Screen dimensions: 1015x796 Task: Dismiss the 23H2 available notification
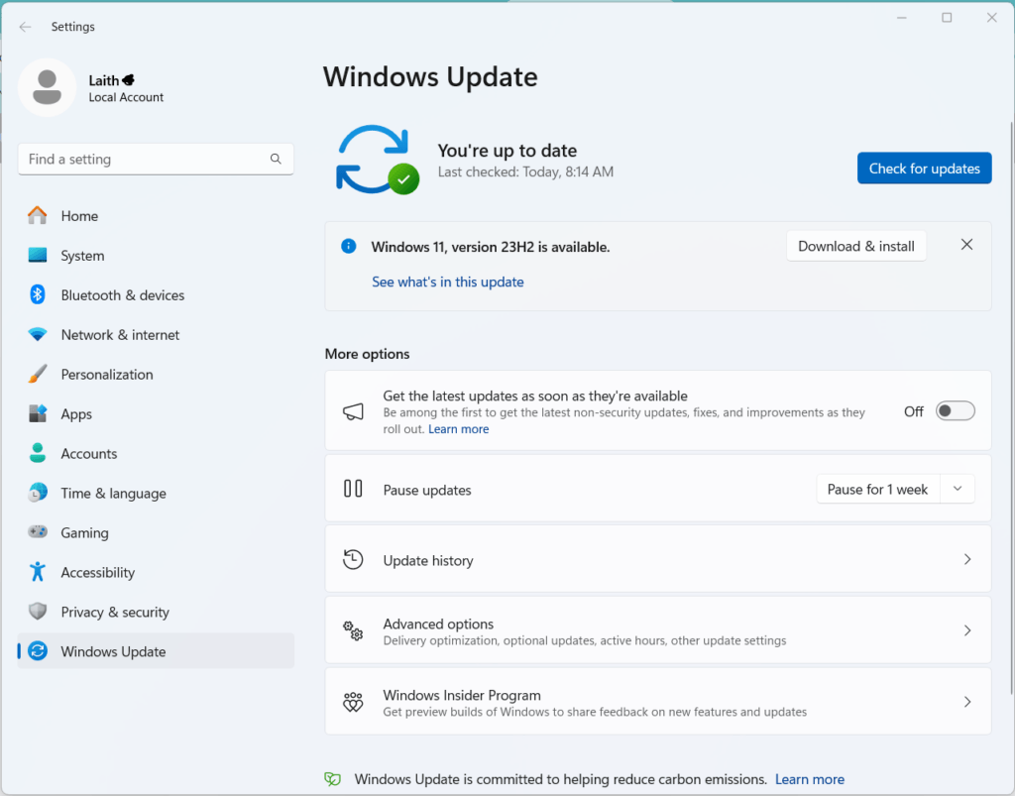click(966, 245)
